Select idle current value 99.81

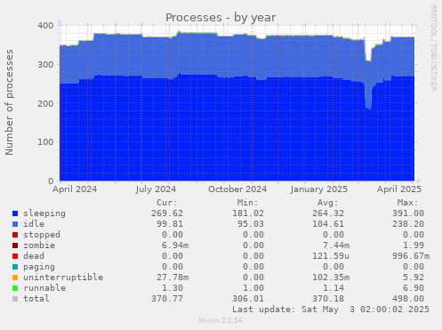[170, 224]
